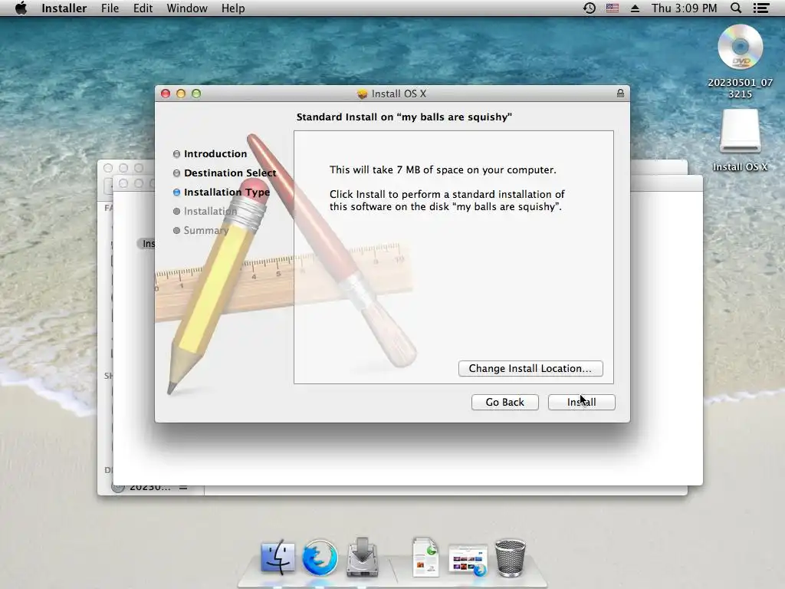Click the eject icon in menu bar
The image size is (785, 589).
[x=635, y=8]
